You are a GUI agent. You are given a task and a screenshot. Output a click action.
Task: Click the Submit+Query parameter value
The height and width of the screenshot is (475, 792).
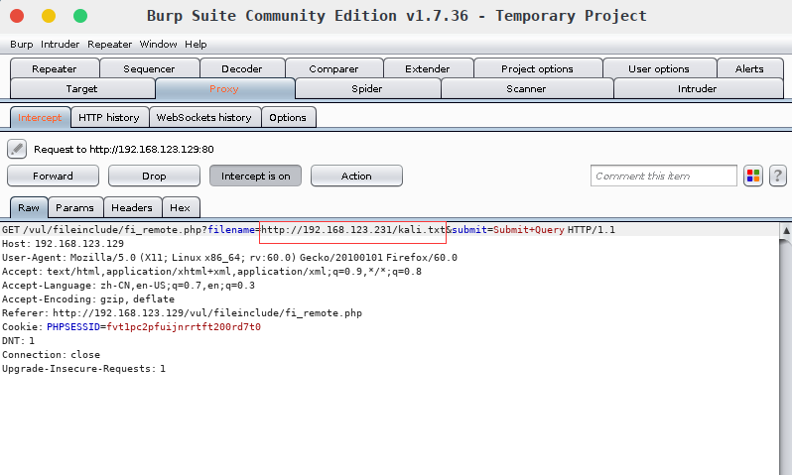(529, 230)
